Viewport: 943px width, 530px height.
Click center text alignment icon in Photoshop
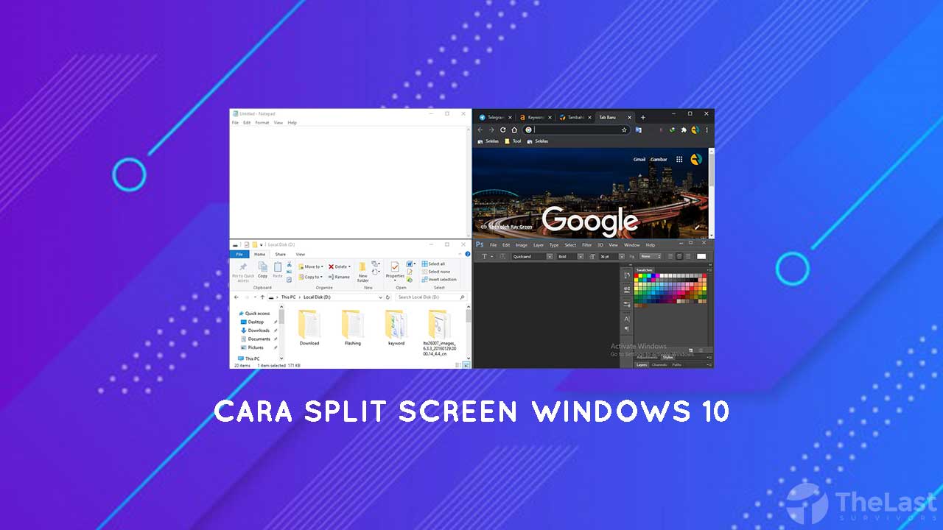(679, 256)
